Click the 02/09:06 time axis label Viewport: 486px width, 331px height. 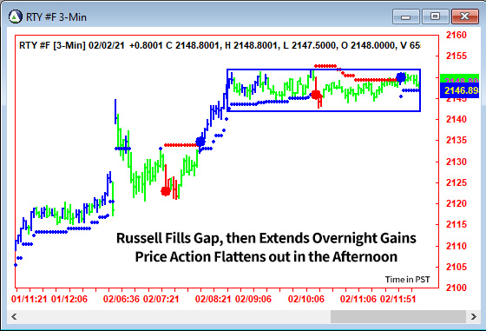pos(253,299)
